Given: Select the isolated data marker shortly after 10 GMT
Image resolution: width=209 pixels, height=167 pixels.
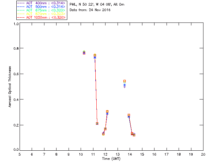Looking at the screenshot, I should (84, 53).
